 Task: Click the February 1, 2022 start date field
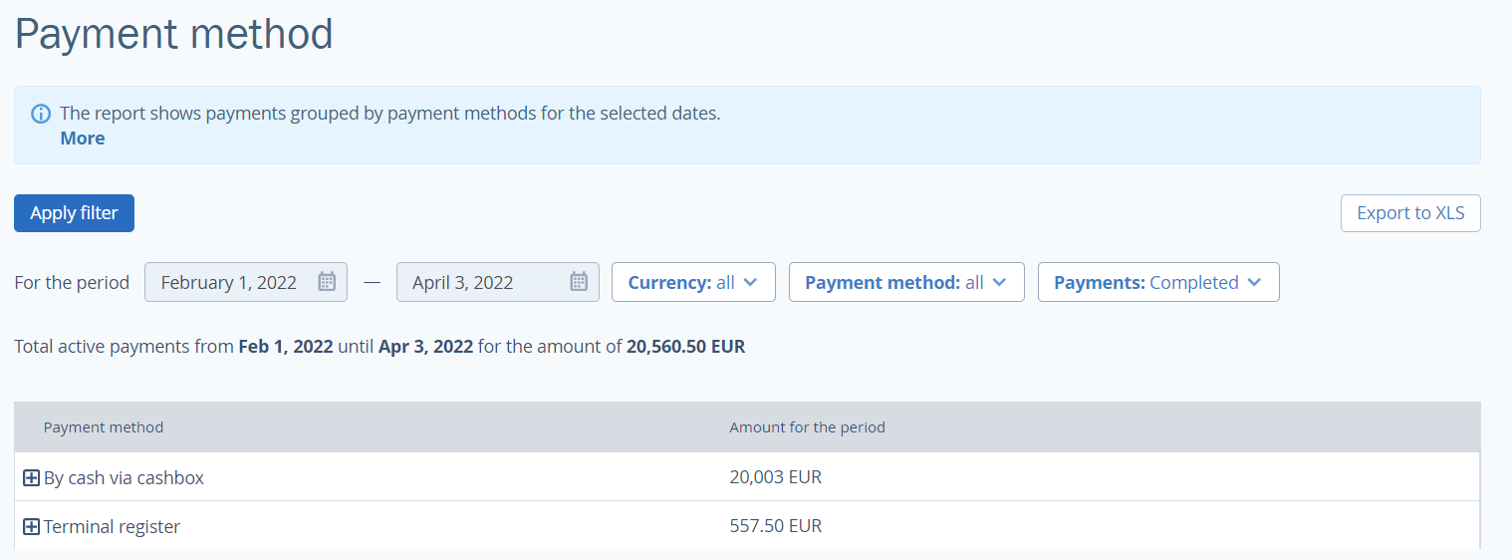[246, 282]
